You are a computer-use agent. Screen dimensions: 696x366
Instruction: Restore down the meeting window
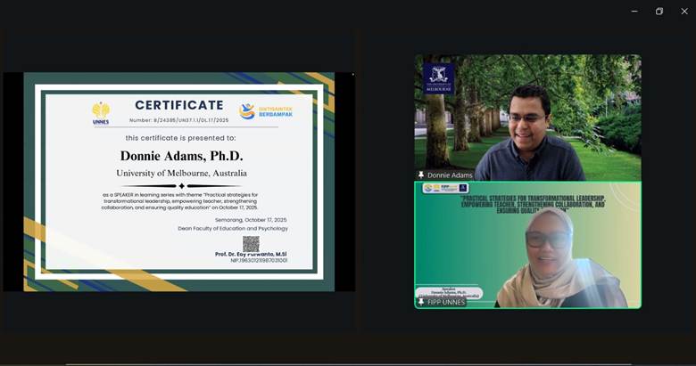pyautogui.click(x=659, y=12)
